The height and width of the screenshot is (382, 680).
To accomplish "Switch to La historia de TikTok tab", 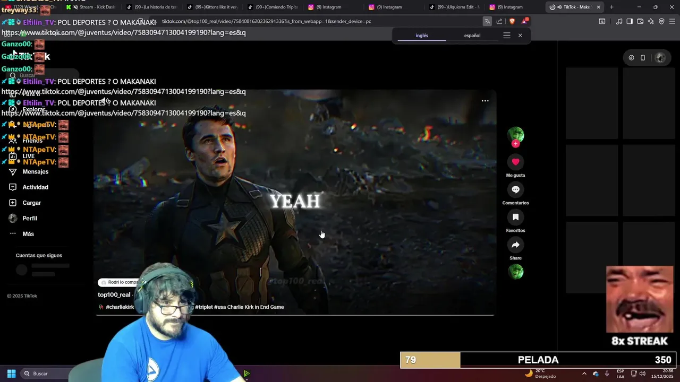I will (x=152, y=7).
